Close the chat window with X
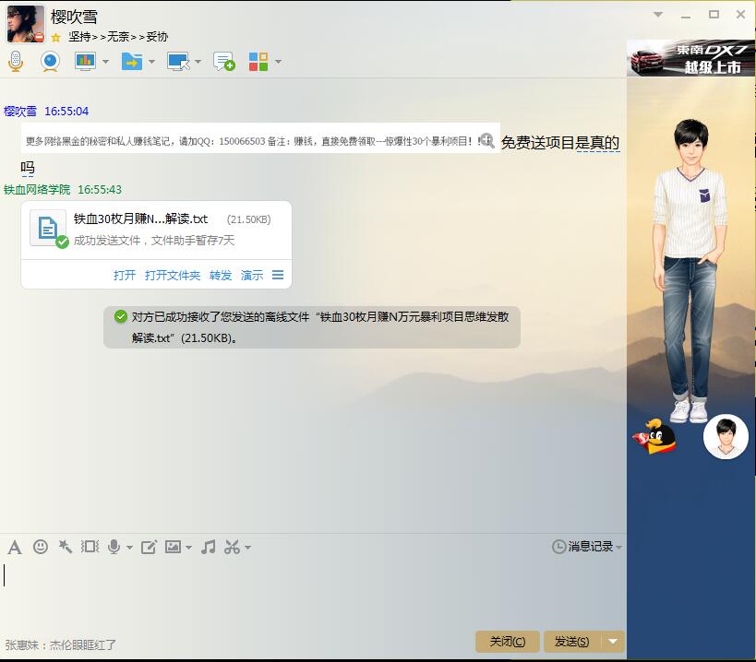The height and width of the screenshot is (662, 756). tap(741, 15)
